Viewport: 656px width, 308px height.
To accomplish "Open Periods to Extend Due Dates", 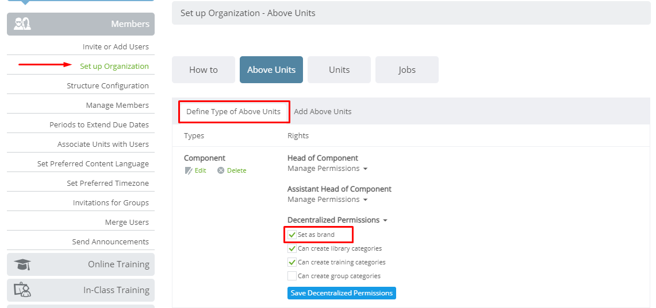I will pyautogui.click(x=99, y=125).
